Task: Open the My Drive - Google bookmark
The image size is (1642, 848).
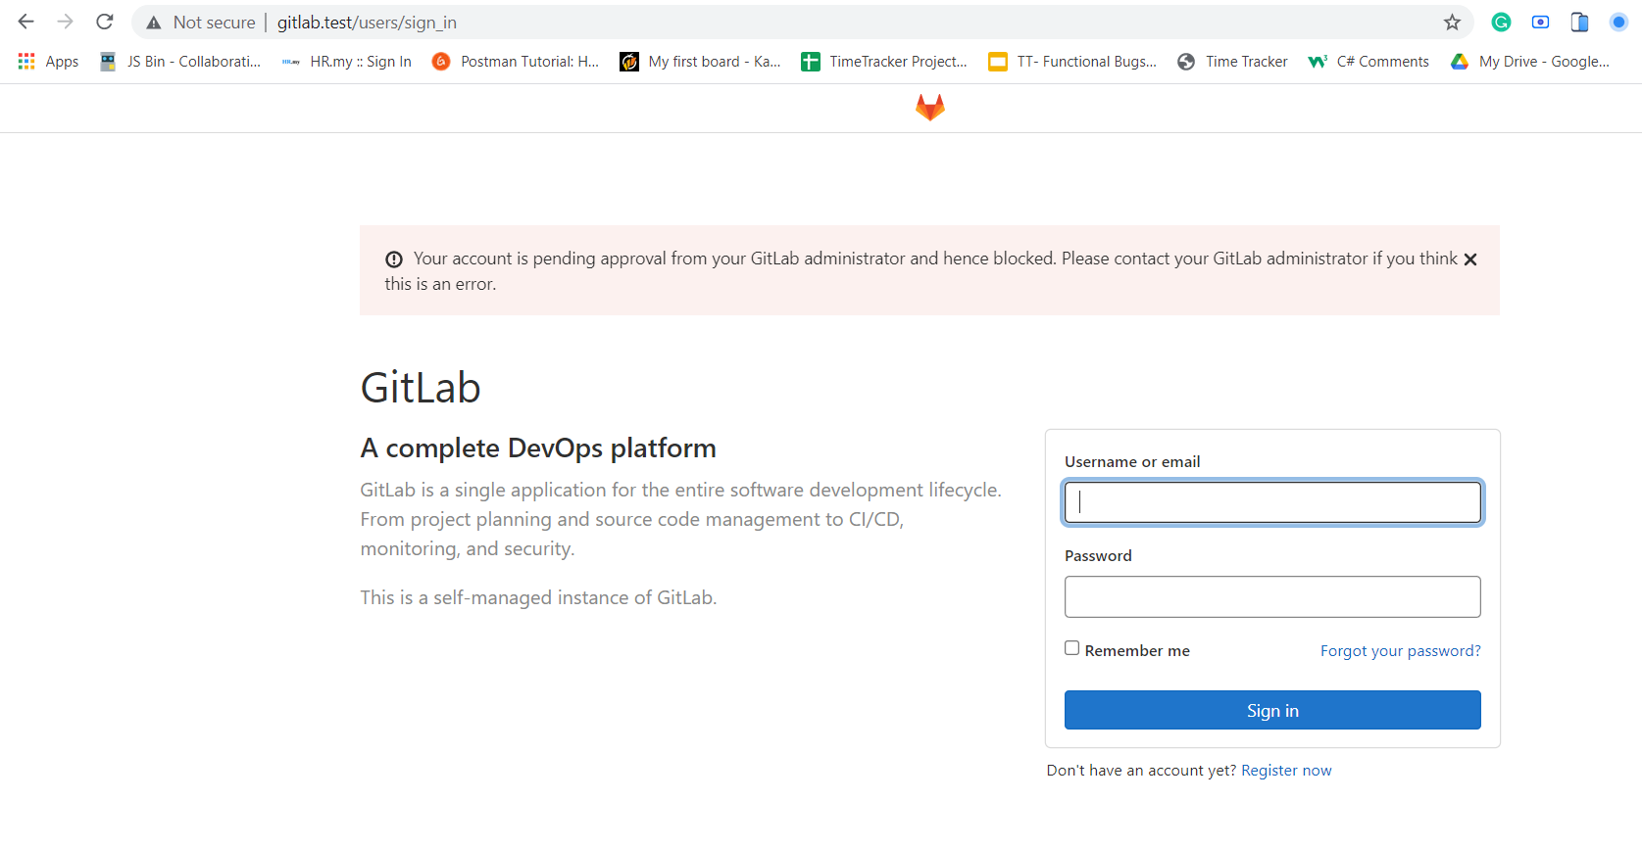Action: click(x=1530, y=62)
